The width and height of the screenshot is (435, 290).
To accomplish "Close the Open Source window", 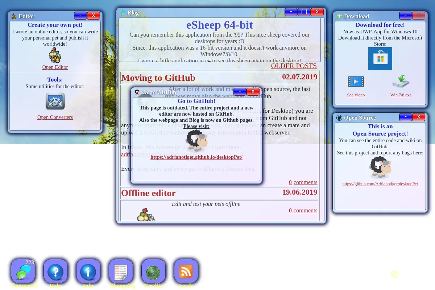I will [419, 117].
